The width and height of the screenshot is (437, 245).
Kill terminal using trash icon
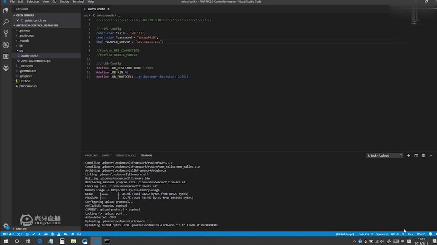(x=423, y=155)
